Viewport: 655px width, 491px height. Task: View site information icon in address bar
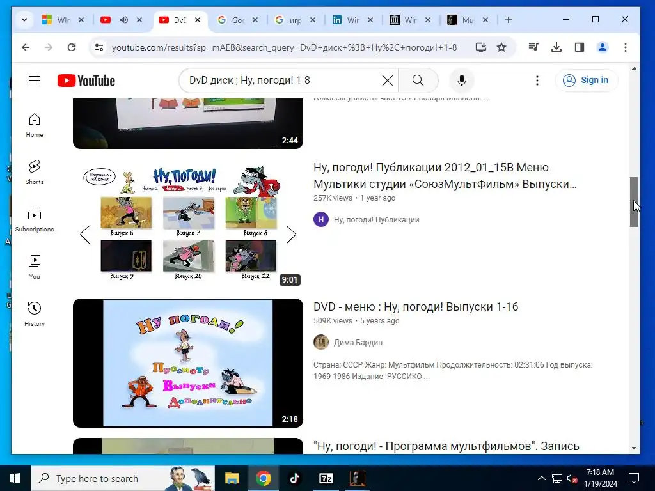99,47
